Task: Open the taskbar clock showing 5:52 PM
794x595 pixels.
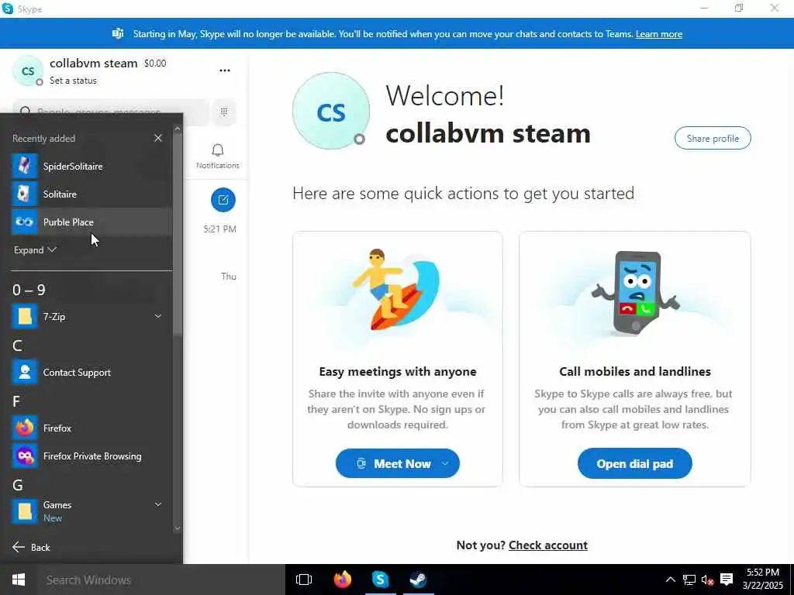Action: coord(763,579)
